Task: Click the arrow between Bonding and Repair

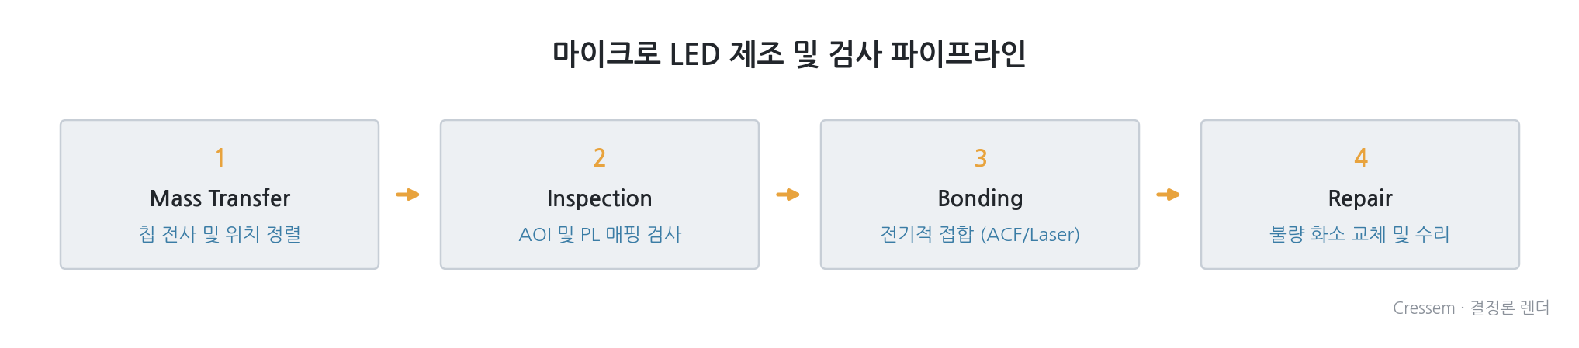Action: [x=1168, y=195]
